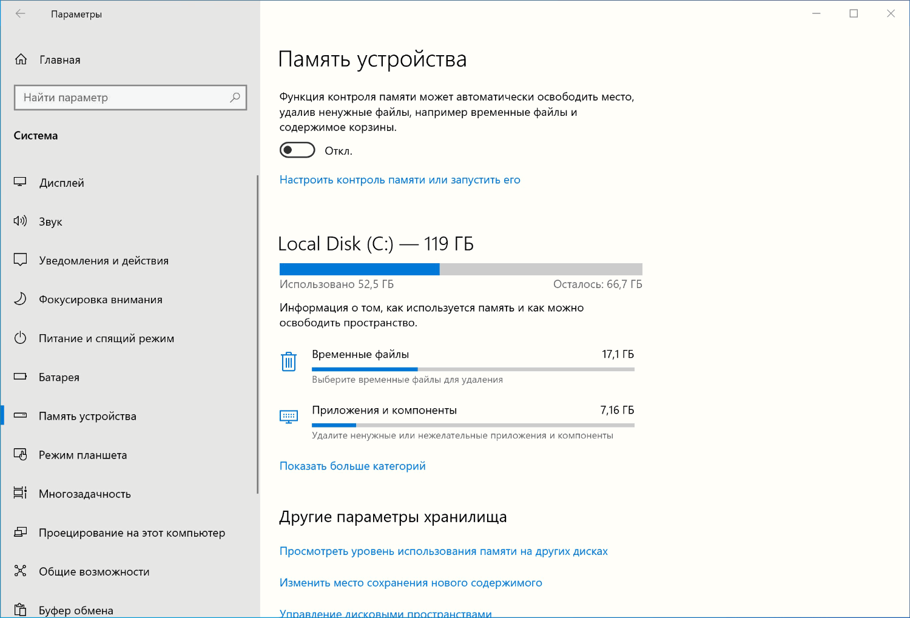
Task: Enable the storage sense toggle
Action: [x=297, y=149]
